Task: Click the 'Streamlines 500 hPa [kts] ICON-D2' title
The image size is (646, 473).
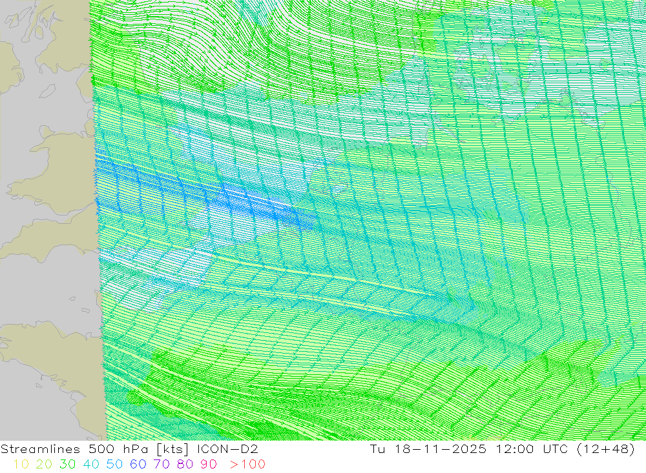Action: (129, 449)
